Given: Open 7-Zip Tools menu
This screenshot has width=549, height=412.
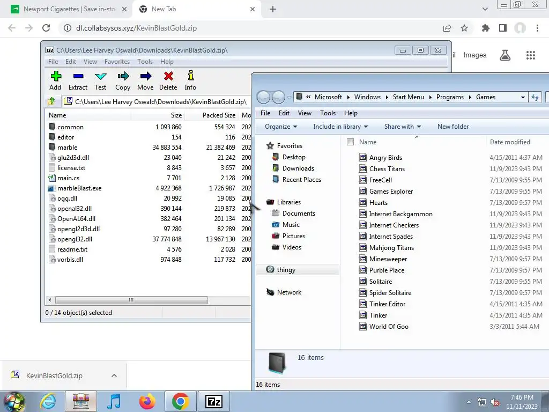Looking at the screenshot, I should (145, 62).
